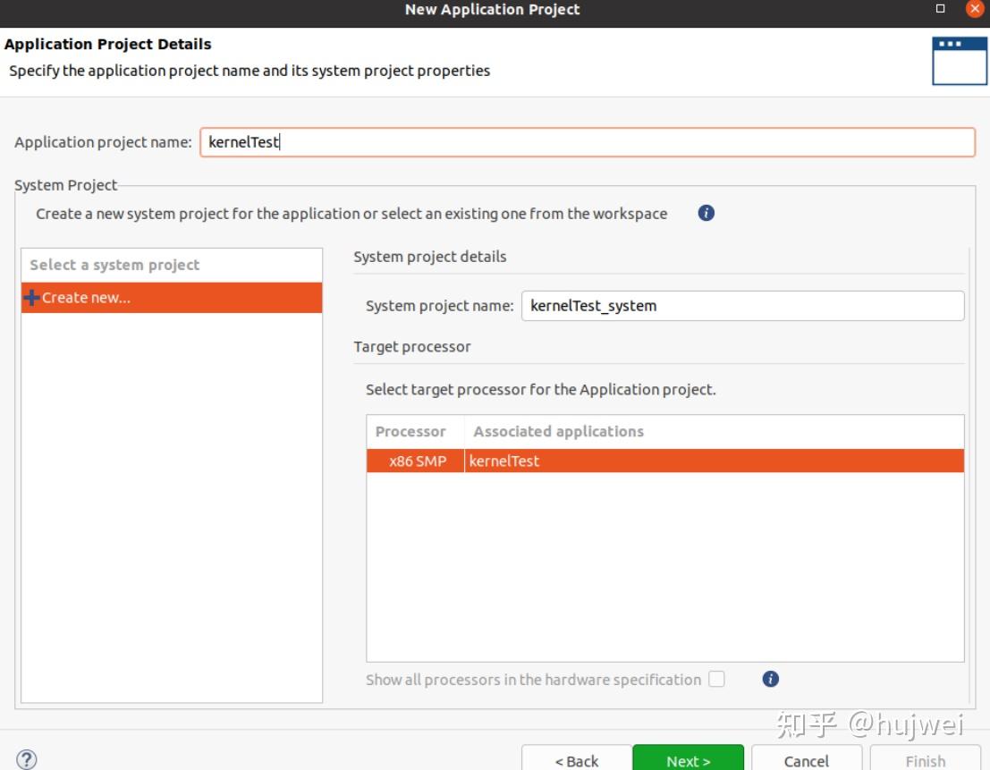Maximize the New Application Project dialog
This screenshot has width=990, height=770.
point(940,9)
